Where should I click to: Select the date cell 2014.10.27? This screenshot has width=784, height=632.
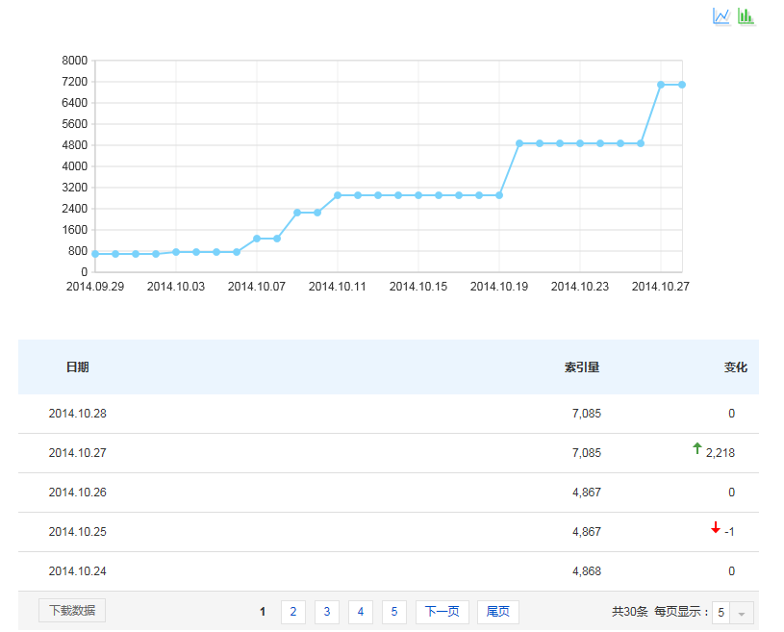tap(78, 453)
